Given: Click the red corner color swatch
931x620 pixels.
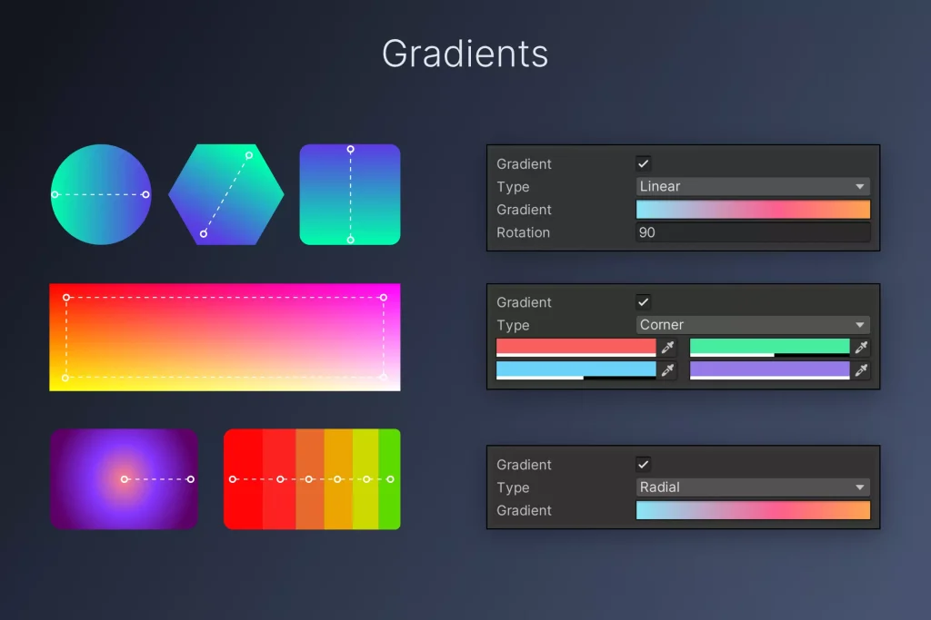Looking at the screenshot, I should [576, 346].
